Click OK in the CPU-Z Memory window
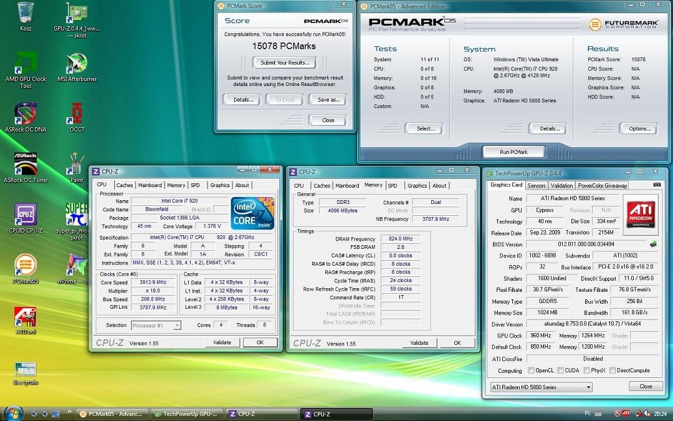Screen dimensions: 673x421 [x=457, y=343]
